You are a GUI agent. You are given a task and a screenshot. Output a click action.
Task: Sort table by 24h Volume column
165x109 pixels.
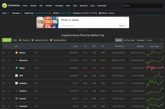pyautogui.click(x=119, y=46)
